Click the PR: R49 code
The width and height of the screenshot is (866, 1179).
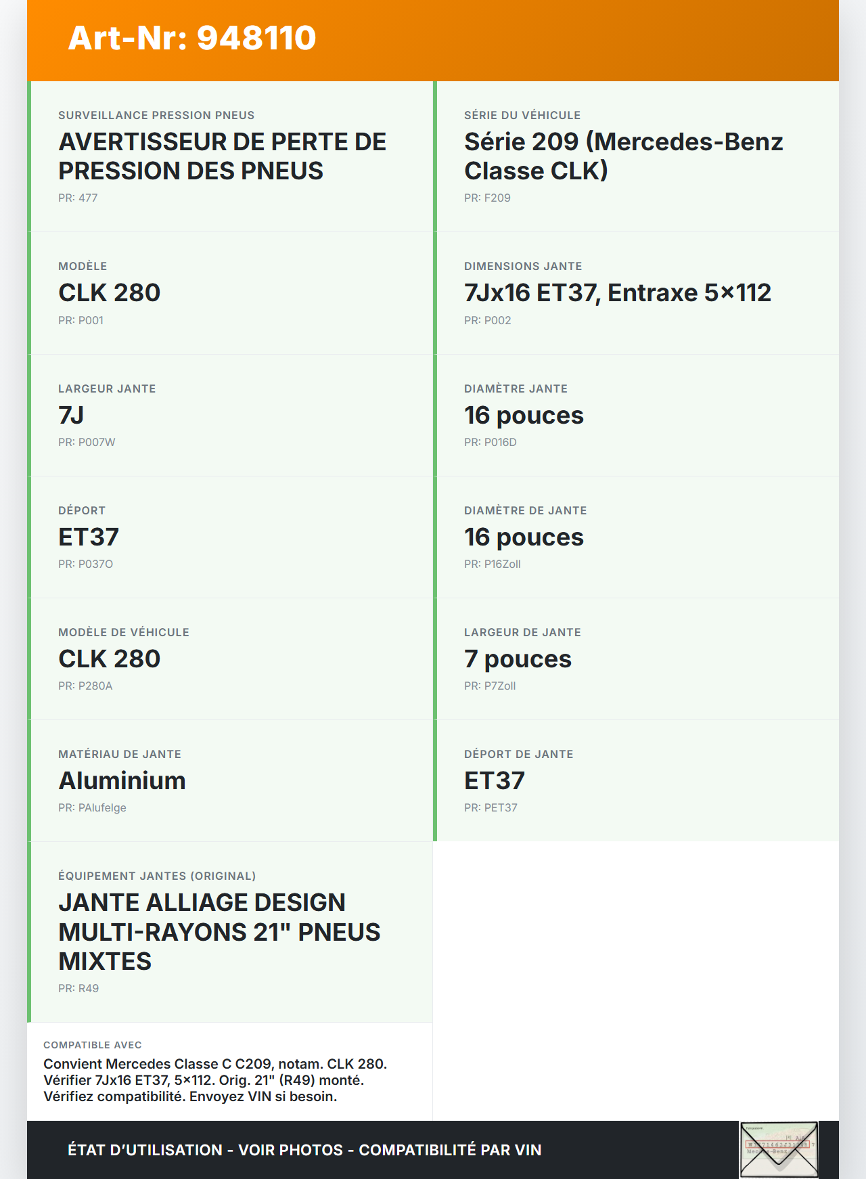(x=78, y=988)
